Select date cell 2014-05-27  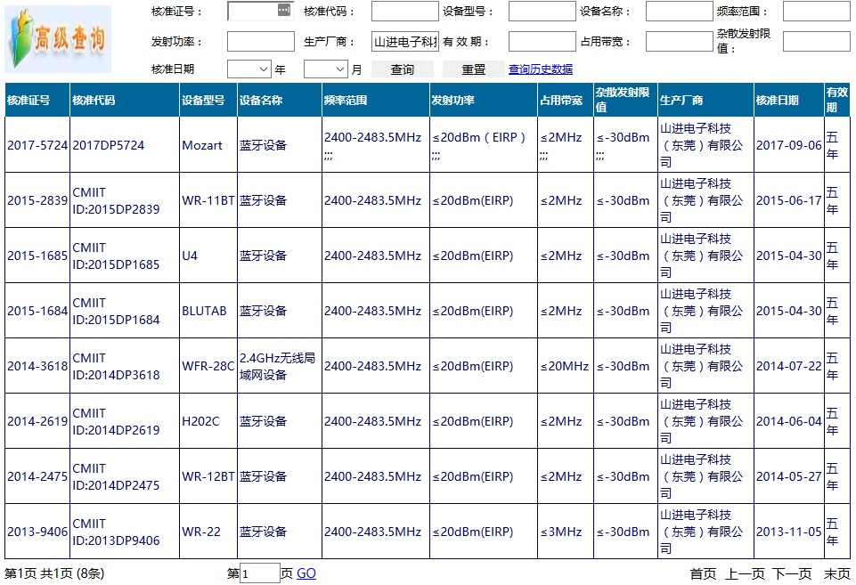pos(789,476)
